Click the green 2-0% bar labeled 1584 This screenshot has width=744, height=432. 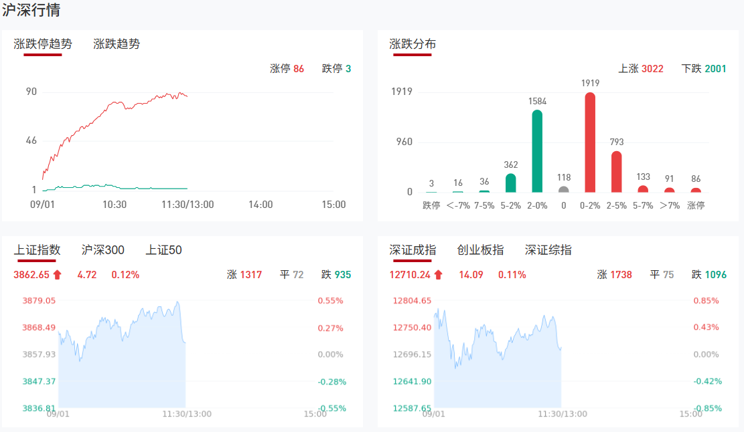tap(537, 151)
